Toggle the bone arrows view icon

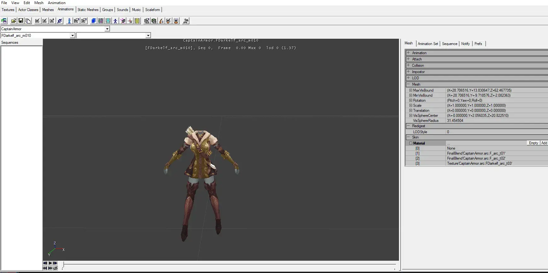[x=101, y=21]
